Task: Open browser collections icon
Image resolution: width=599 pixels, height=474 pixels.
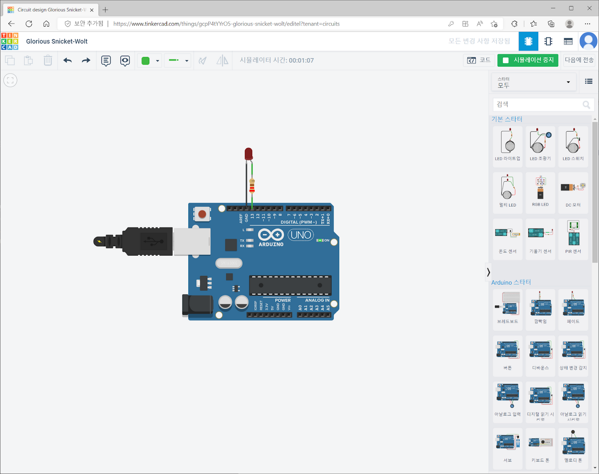Action: (x=551, y=23)
